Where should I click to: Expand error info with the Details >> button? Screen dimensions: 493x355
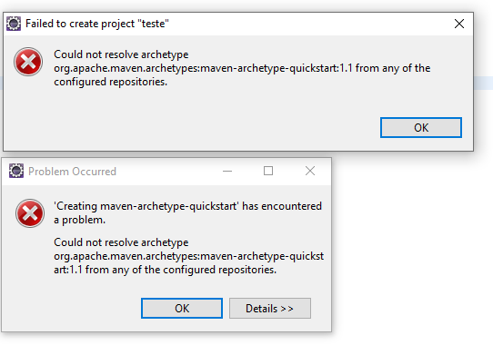pos(270,308)
